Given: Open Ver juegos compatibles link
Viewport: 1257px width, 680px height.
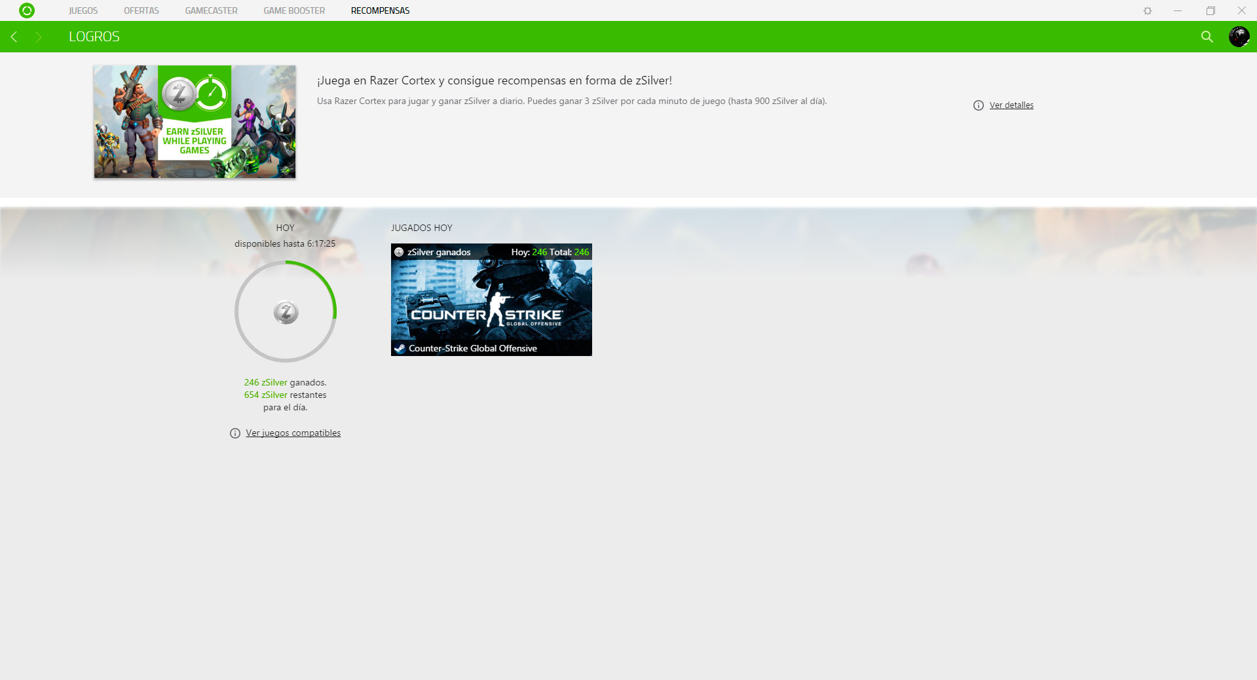Looking at the screenshot, I should point(293,433).
